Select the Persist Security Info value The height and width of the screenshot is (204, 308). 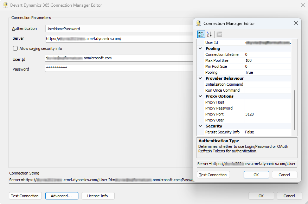pyautogui.click(x=267, y=132)
